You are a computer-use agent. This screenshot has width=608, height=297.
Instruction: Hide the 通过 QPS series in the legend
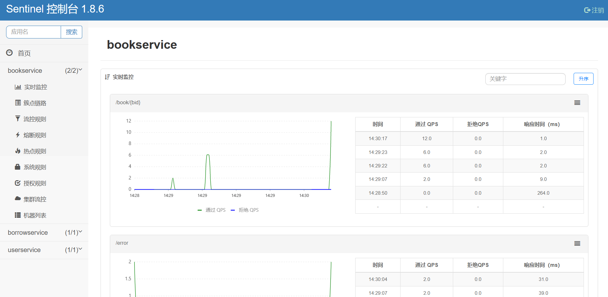click(212, 210)
